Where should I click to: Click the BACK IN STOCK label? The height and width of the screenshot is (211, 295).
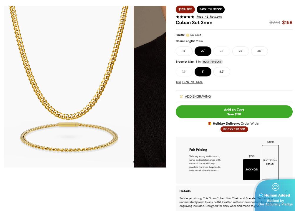click(211, 9)
